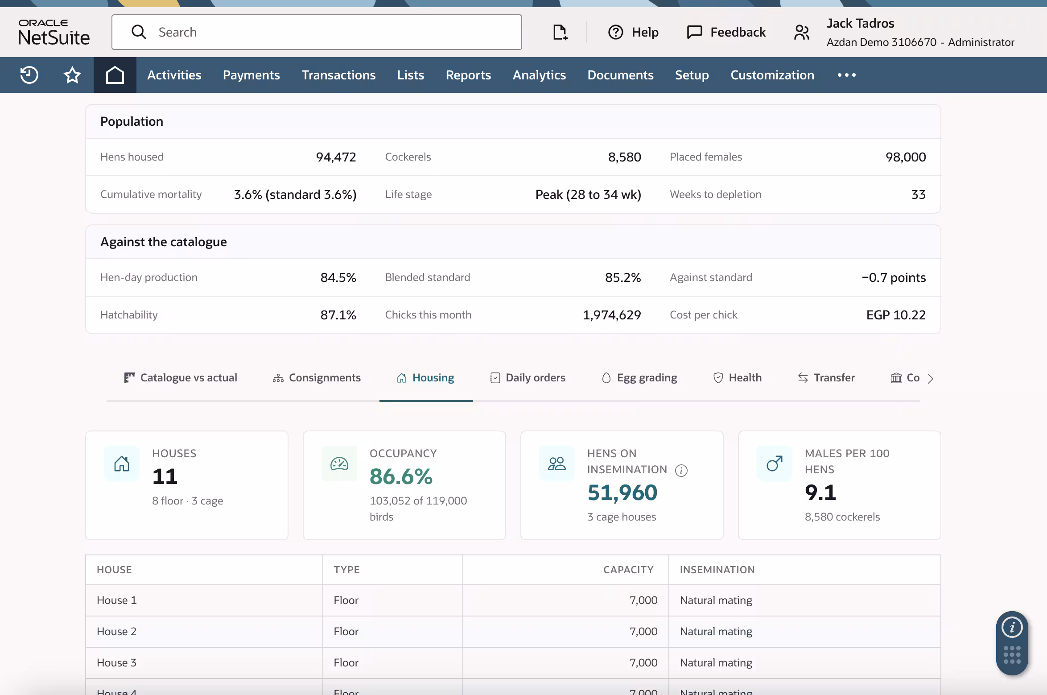Switch to the Catalogue vs actual tab
Image resolution: width=1047 pixels, height=695 pixels.
(x=181, y=378)
